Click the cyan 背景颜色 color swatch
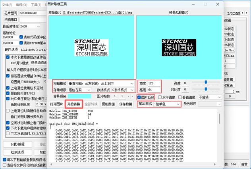251x169 pixels. tap(79, 96)
